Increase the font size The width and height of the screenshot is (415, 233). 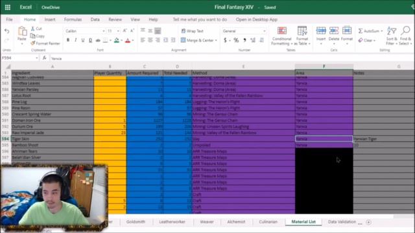(x=125, y=31)
